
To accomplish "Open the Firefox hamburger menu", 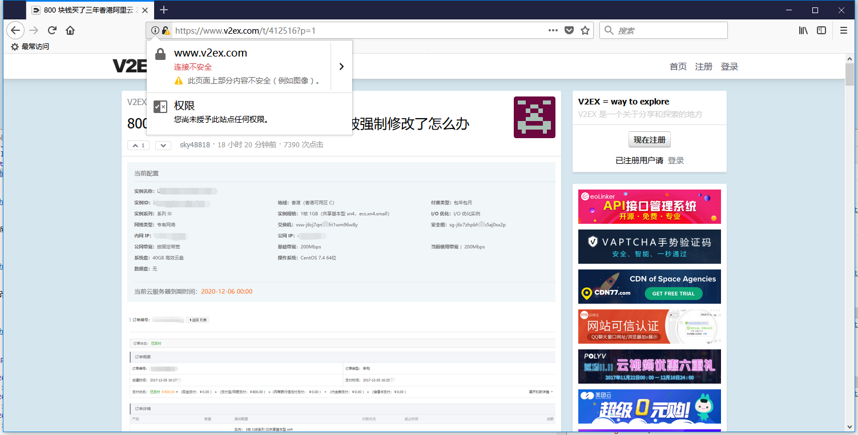I will pyautogui.click(x=844, y=30).
